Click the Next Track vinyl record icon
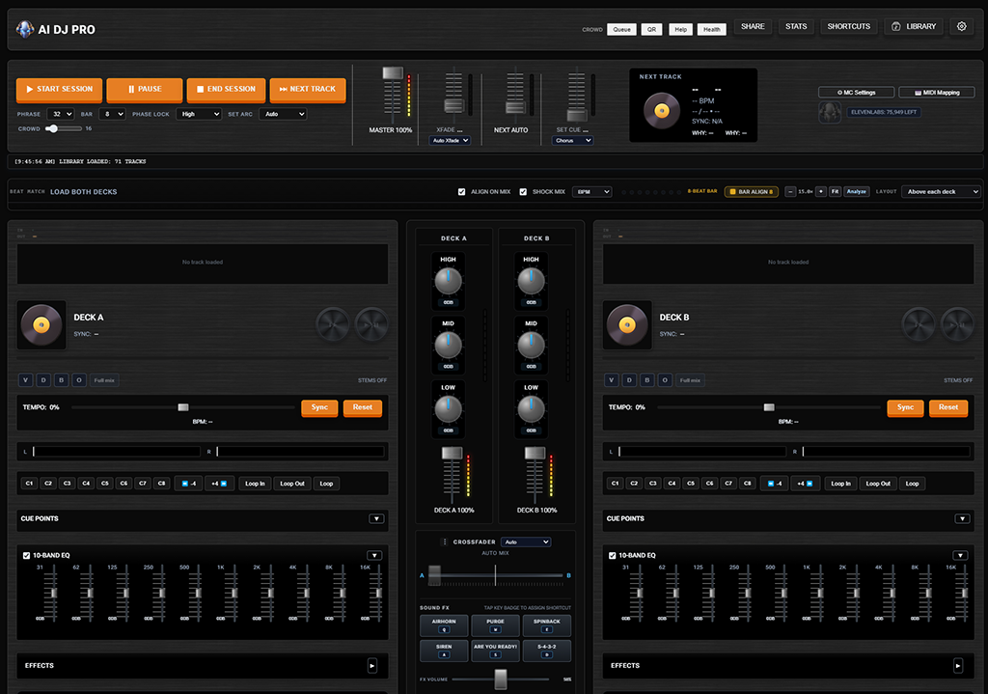The image size is (988, 694). pyautogui.click(x=662, y=111)
